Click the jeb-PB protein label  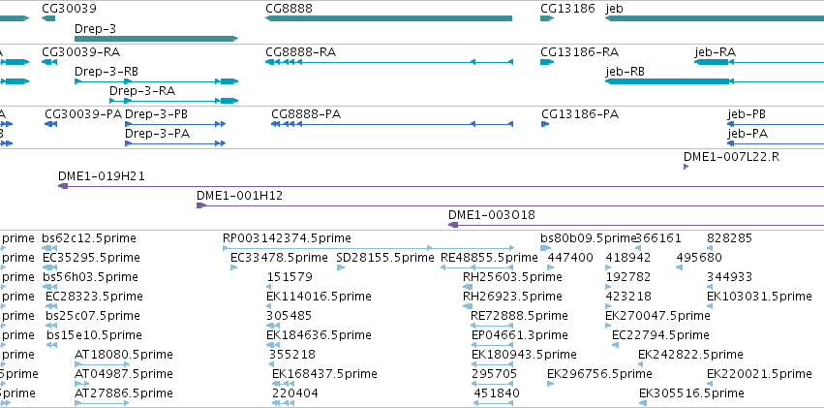[747, 113]
